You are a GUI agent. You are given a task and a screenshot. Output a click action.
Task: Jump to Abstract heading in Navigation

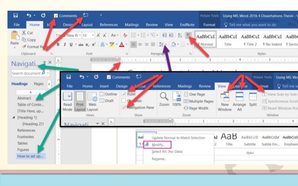pyautogui.click(x=24, y=98)
